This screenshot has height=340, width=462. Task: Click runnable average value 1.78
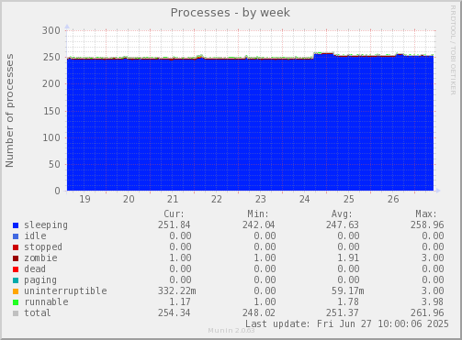point(348,302)
